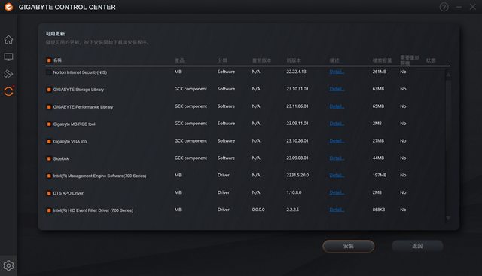Uncheck Gigabyte MB RGB tool checkbox

click(x=48, y=124)
